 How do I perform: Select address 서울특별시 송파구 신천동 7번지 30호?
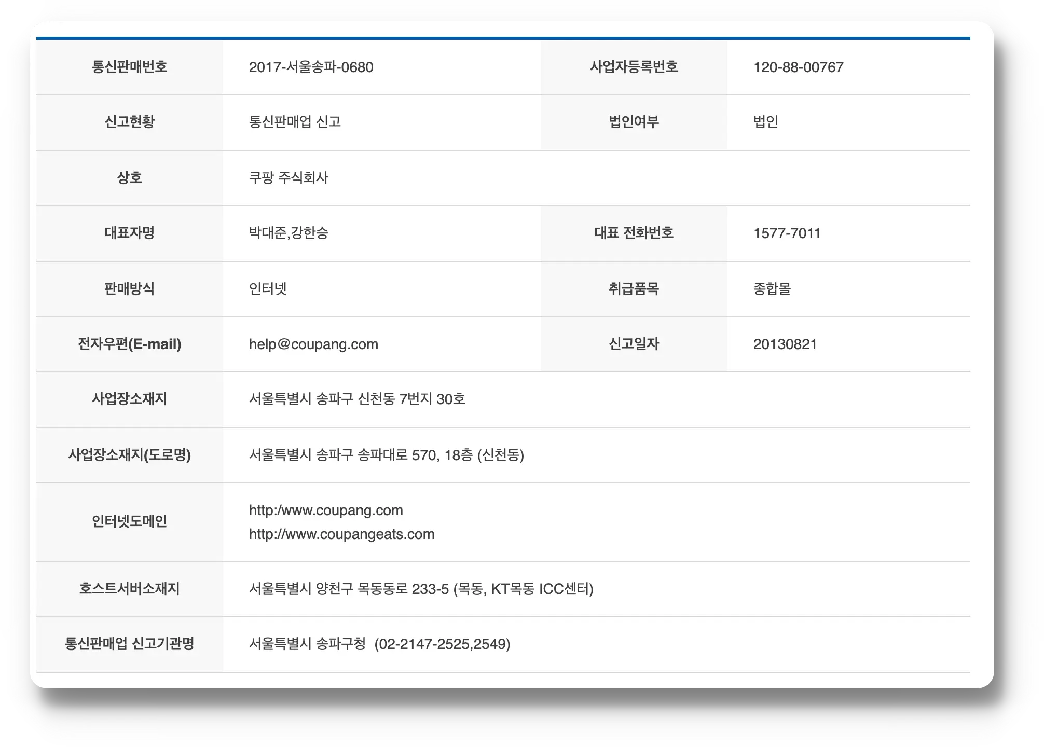point(357,399)
